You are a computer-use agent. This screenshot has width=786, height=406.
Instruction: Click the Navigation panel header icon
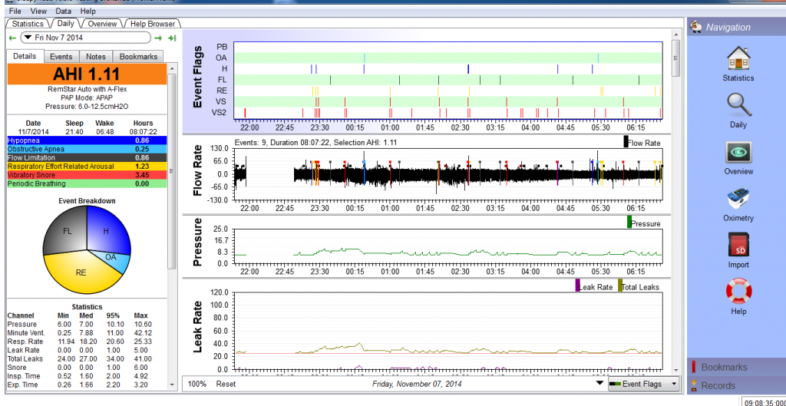click(695, 27)
